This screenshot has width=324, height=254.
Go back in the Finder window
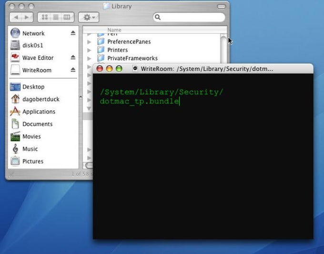coord(16,17)
